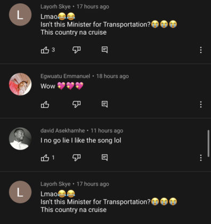
Task: Click the comments scrollbar thumb
Action: click(x=208, y=143)
